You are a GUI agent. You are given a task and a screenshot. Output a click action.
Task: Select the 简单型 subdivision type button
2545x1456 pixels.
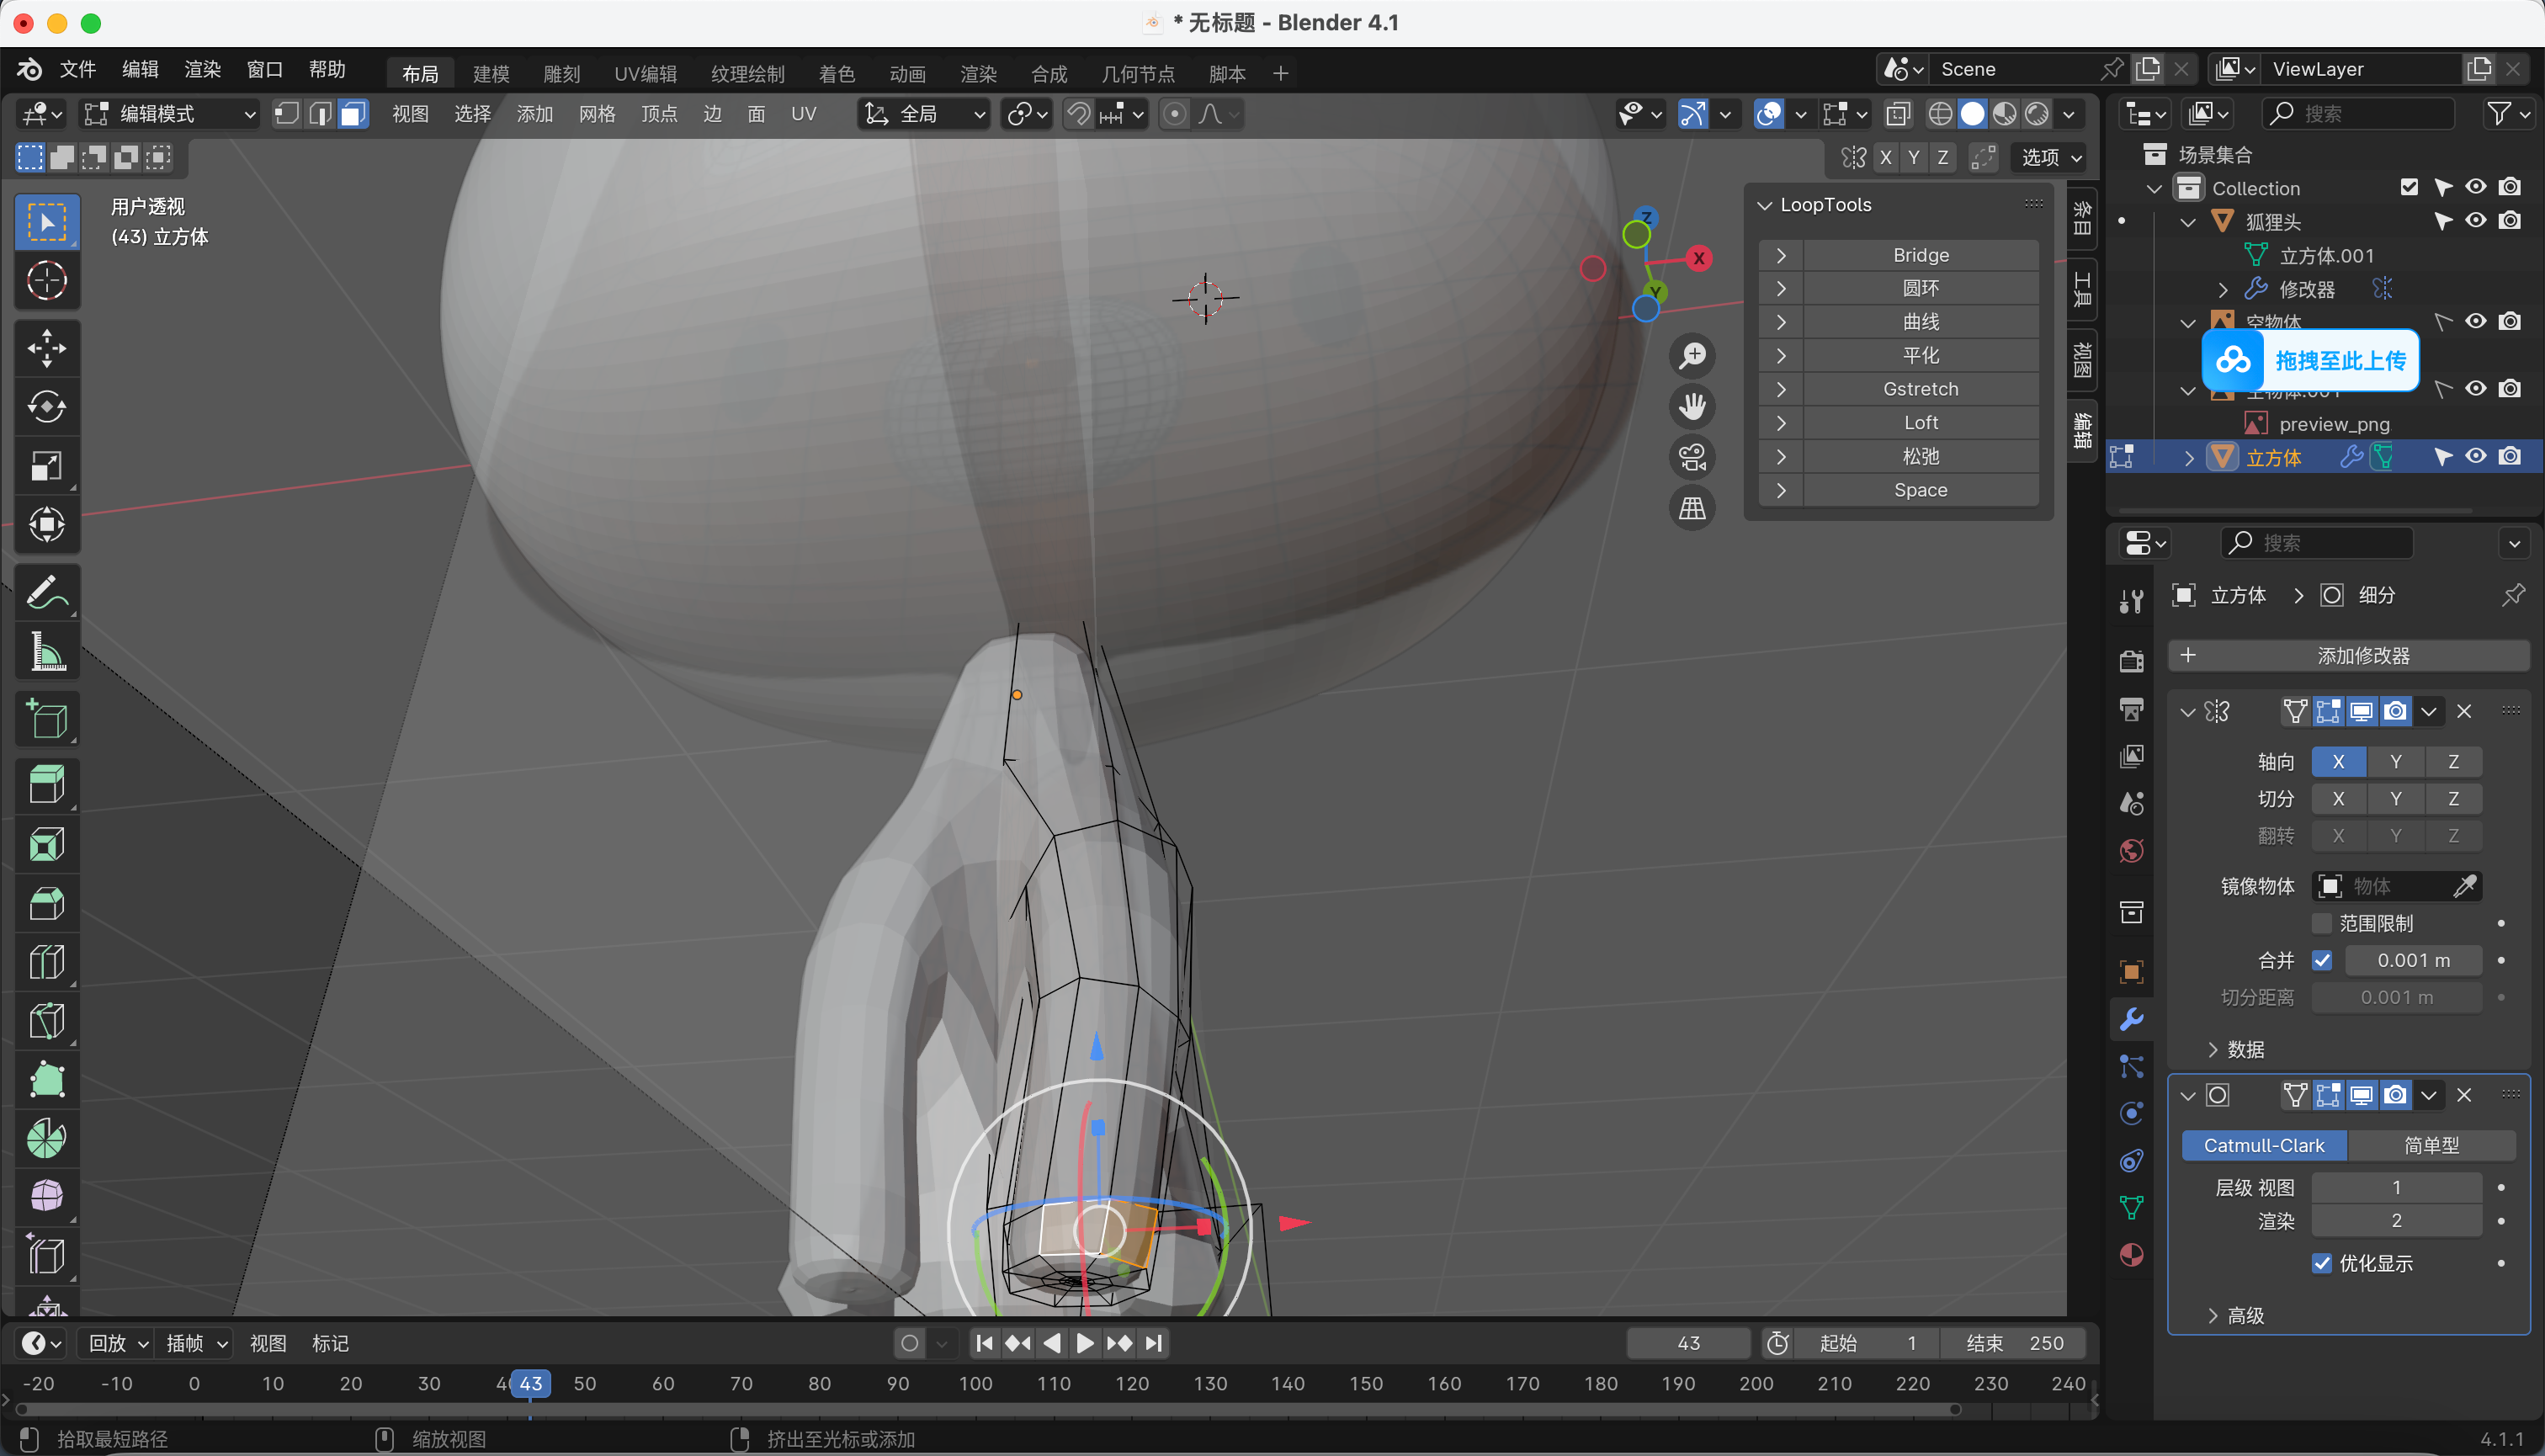(2430, 1146)
